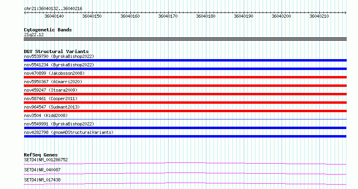Click the red bar under nsv459247

185,94
